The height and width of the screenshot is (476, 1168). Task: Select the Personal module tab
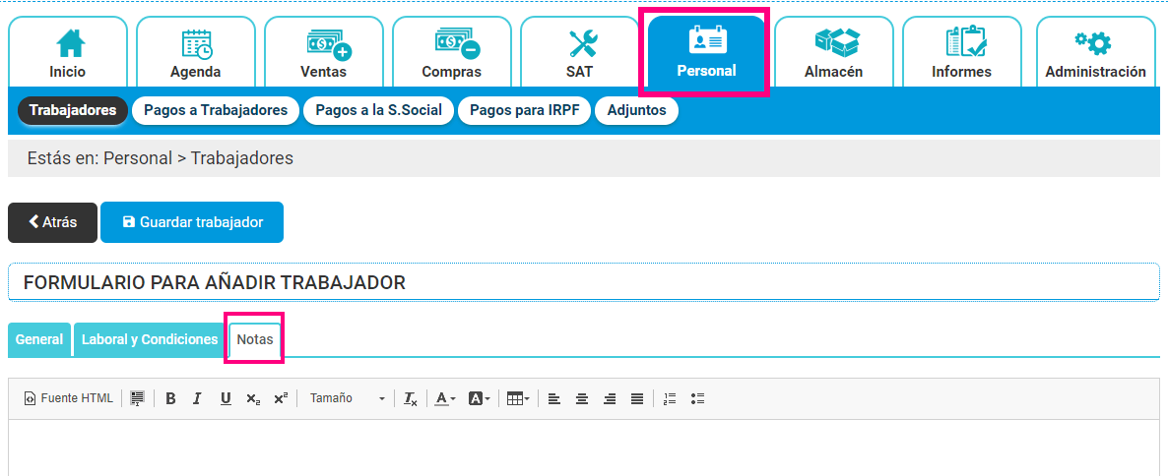point(706,52)
